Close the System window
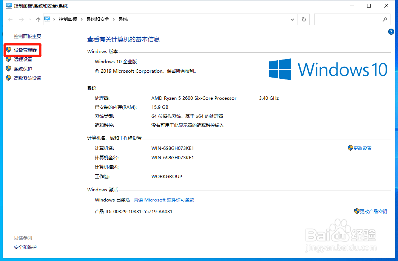This screenshot has height=261, width=398. click(x=386, y=6)
